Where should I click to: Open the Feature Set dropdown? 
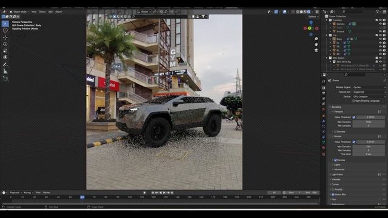pyautogui.click(x=369, y=92)
